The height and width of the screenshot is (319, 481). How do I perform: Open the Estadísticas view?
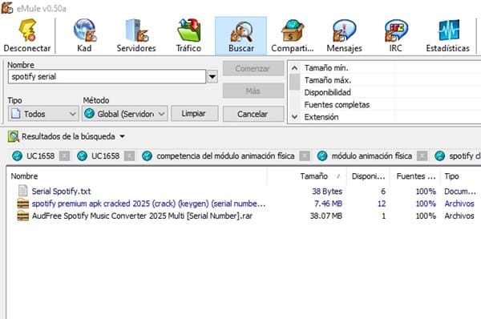click(x=447, y=35)
